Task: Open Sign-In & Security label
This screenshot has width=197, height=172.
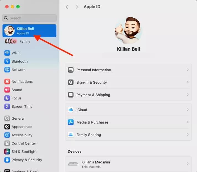Action: pos(91,82)
